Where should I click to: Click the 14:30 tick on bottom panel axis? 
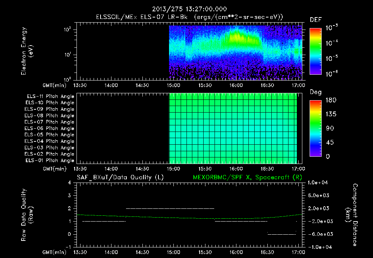(142, 252)
